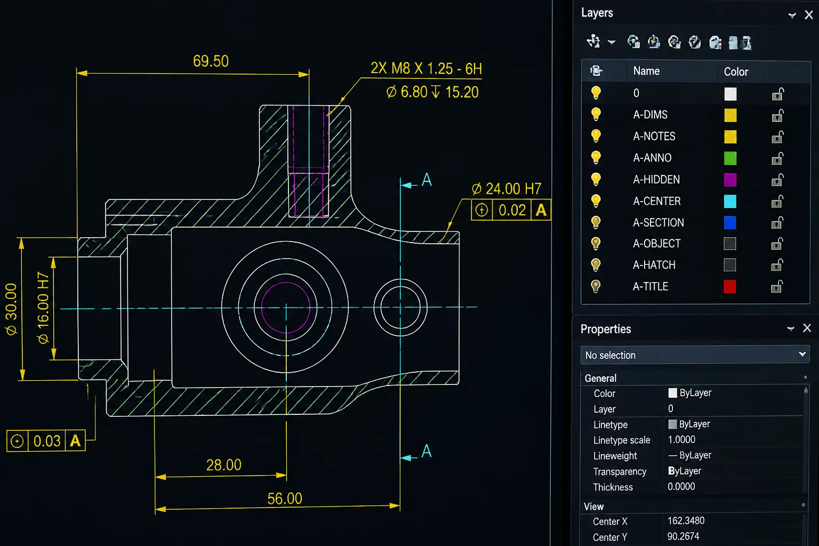Image resolution: width=819 pixels, height=546 pixels.
Task: Edit Linetype scale value 1.0000
Action: point(681,439)
